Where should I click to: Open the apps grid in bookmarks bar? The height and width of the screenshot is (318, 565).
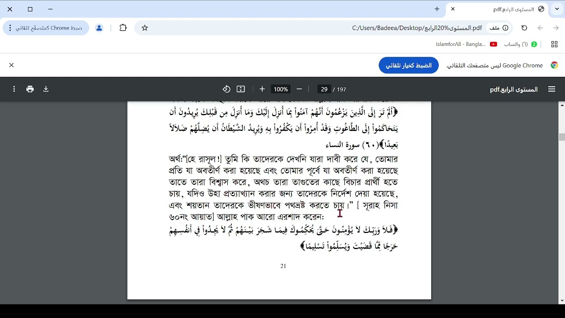pos(554,44)
